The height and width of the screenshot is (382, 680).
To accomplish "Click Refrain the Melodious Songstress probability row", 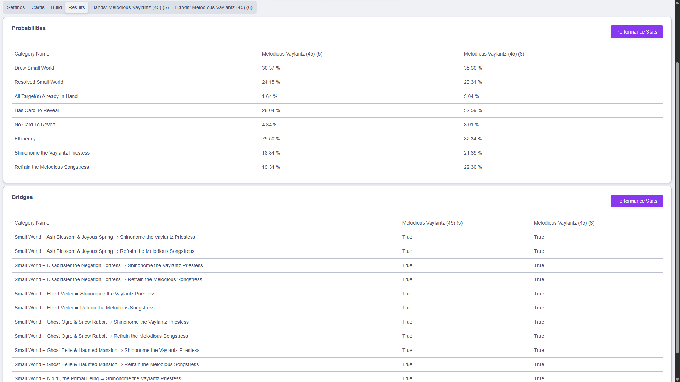I will point(337,167).
